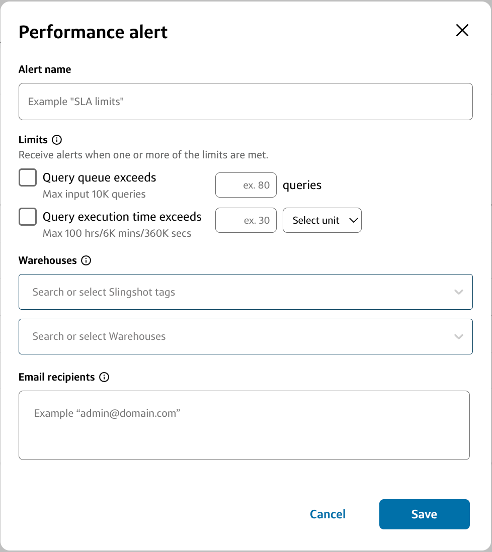Click the Email recipients info icon
The width and height of the screenshot is (492, 552).
104,377
